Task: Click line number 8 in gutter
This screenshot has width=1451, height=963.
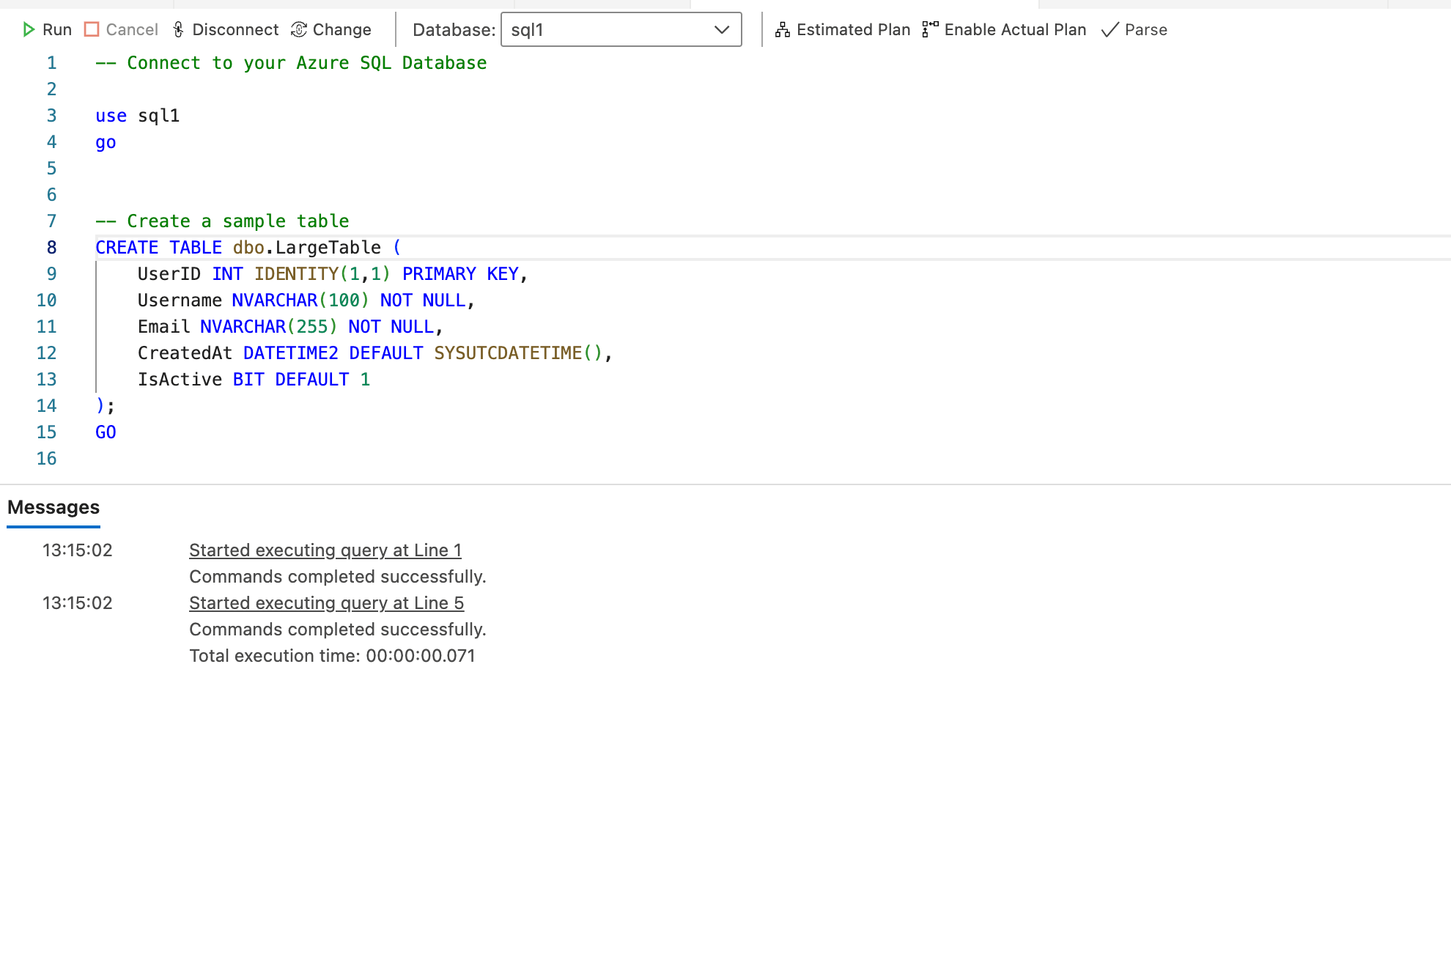Action: point(51,248)
